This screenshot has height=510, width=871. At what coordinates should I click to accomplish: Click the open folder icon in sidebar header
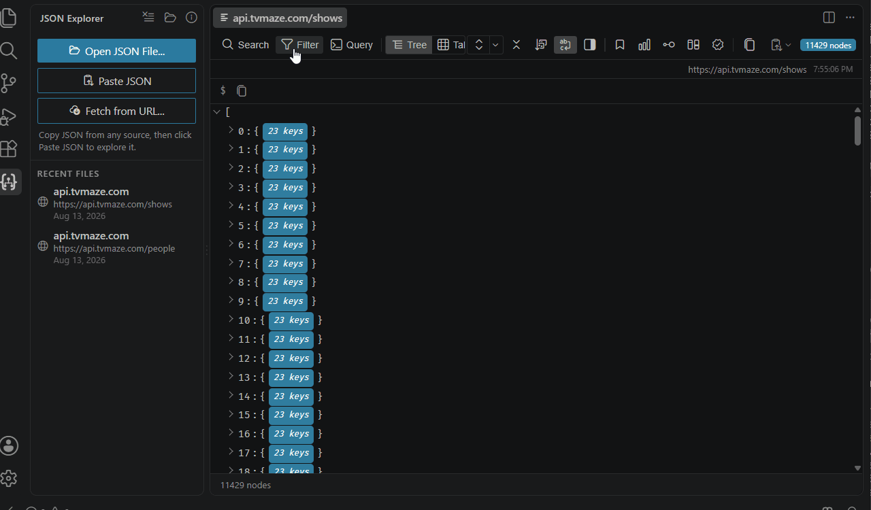(170, 18)
